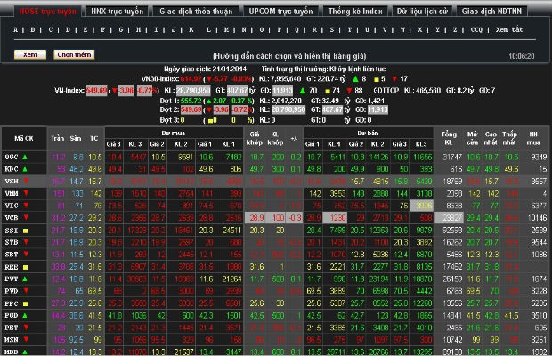Click the red down arrow beside VNM

pos(25,193)
